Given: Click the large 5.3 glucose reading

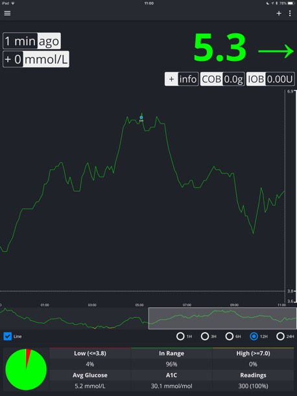Looking at the screenshot, I should (220, 48).
